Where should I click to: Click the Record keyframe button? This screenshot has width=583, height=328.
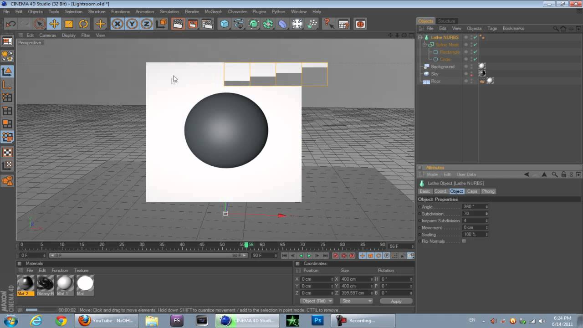pos(336,256)
